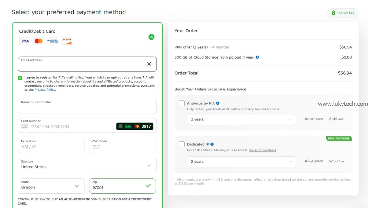Click the Visa card logo
Viewport: 368px width, 208px height.
pyautogui.click(x=25, y=41)
